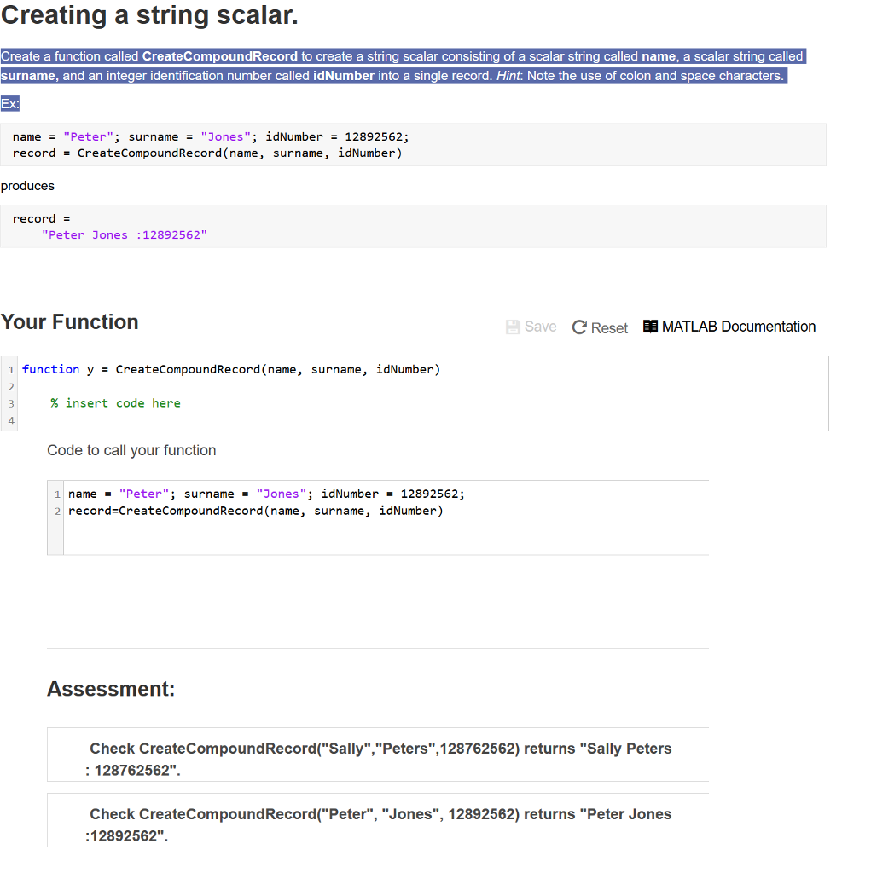Click empty line 2 of the function editor
This screenshot has width=871, height=873.
click(x=171, y=385)
